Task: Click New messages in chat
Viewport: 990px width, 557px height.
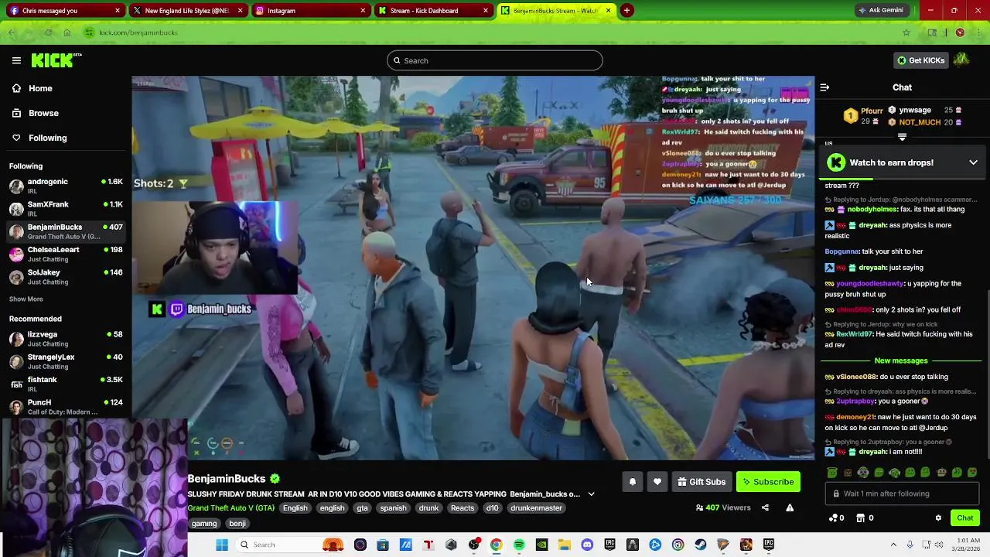Action: [x=901, y=361]
